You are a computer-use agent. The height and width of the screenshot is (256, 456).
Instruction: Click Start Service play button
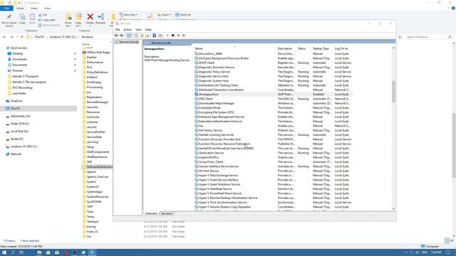167,36
